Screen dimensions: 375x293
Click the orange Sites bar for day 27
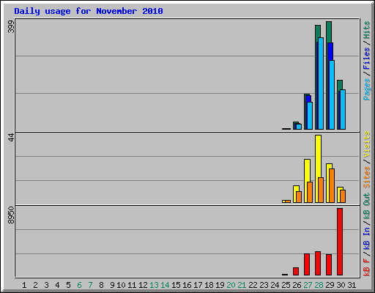pyautogui.click(x=310, y=192)
